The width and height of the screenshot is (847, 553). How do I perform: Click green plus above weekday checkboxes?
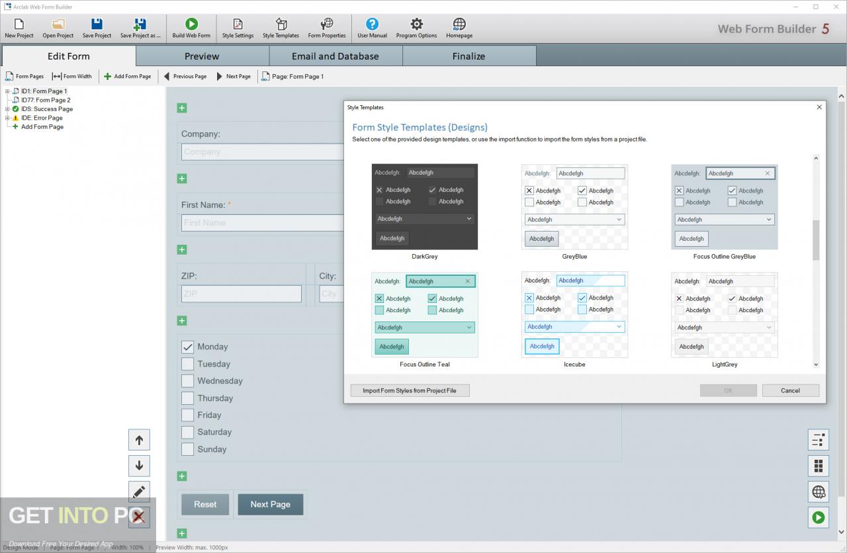(182, 321)
